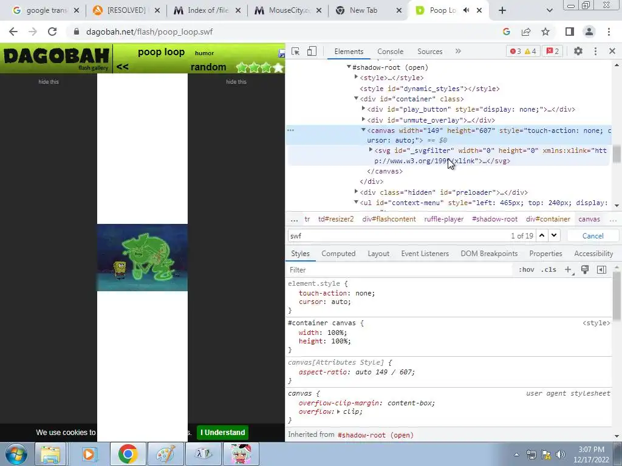
Task: Collapse the #shadow-root node
Action: click(x=349, y=67)
